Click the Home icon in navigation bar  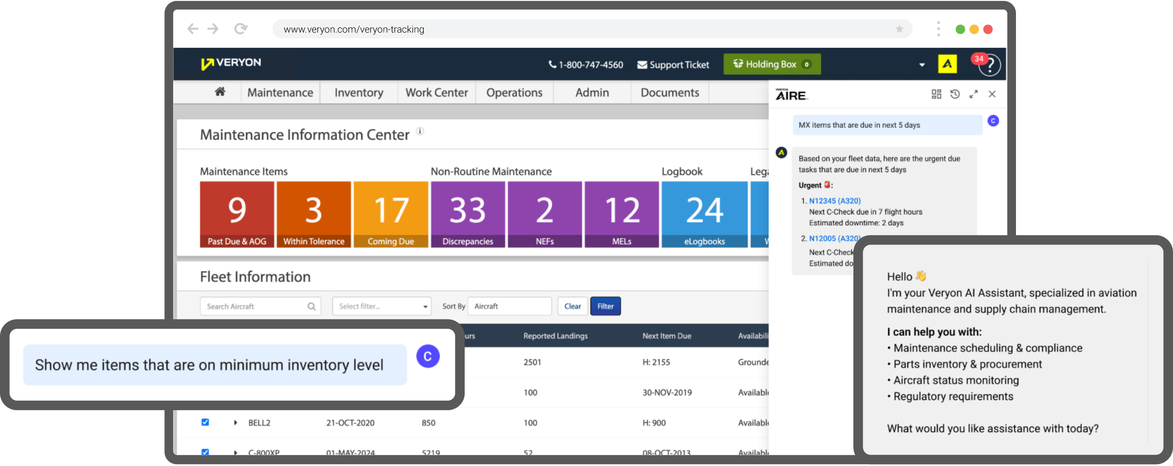[220, 92]
